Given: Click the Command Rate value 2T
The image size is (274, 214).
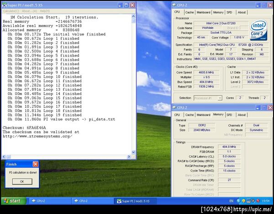Looking at the screenshot, I should click(x=229, y=180).
